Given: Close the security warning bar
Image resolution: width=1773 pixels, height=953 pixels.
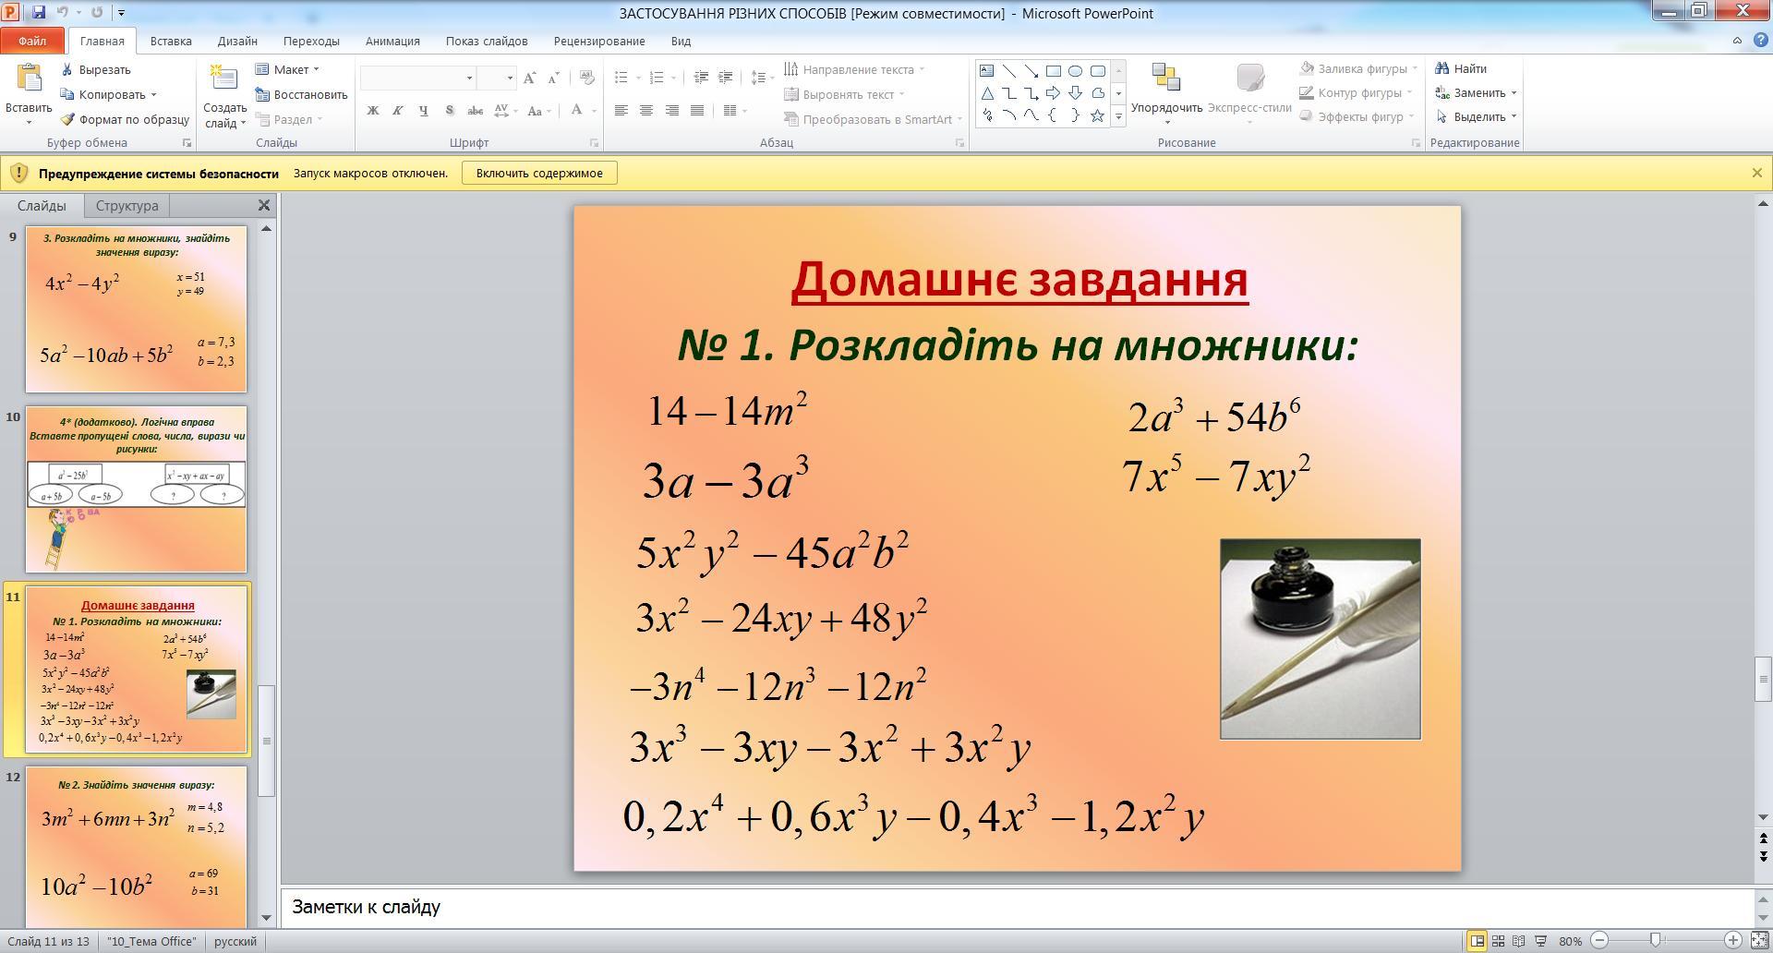Looking at the screenshot, I should click(x=1756, y=173).
